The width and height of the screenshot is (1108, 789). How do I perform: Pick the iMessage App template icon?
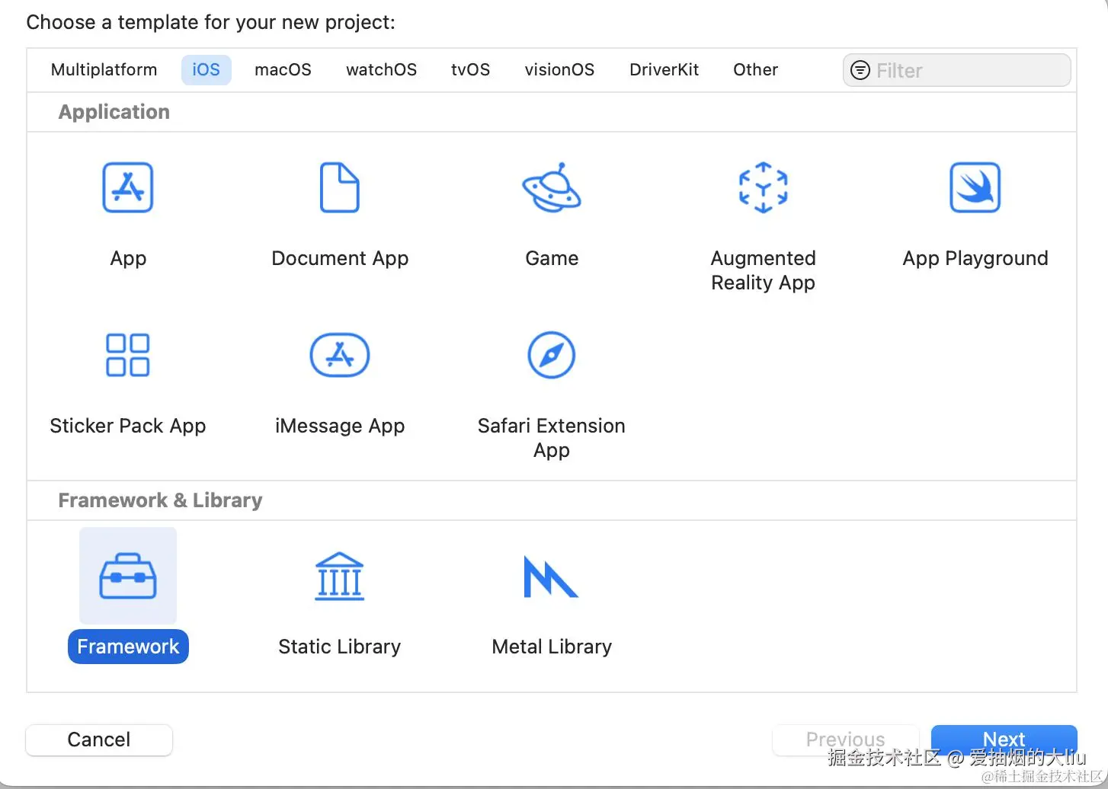[340, 355]
